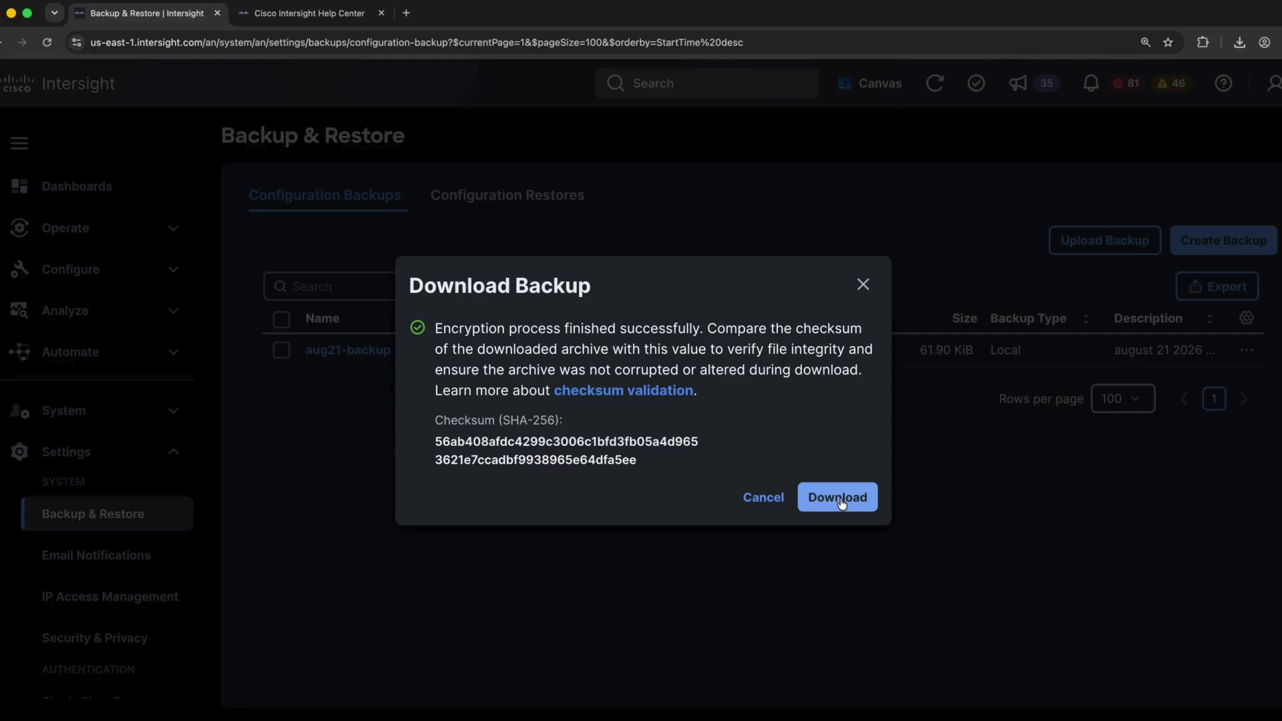Click the global Search field

pyautogui.click(x=707, y=83)
